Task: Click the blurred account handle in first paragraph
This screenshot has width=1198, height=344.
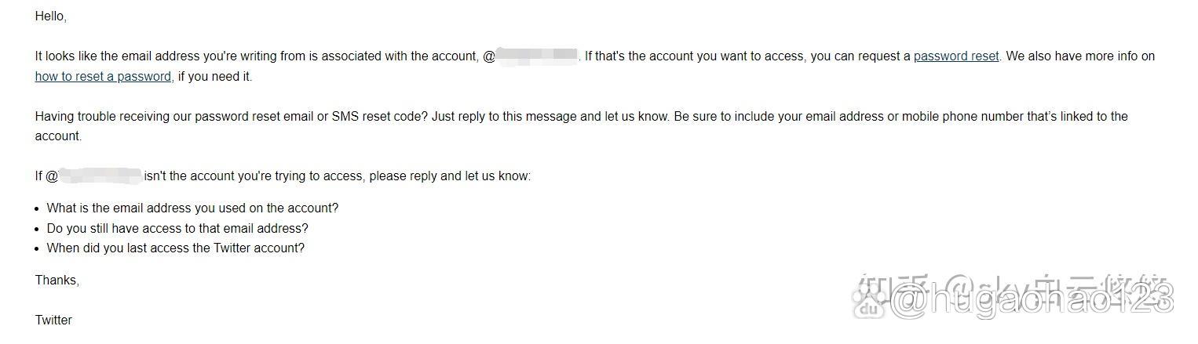Action: [x=538, y=56]
